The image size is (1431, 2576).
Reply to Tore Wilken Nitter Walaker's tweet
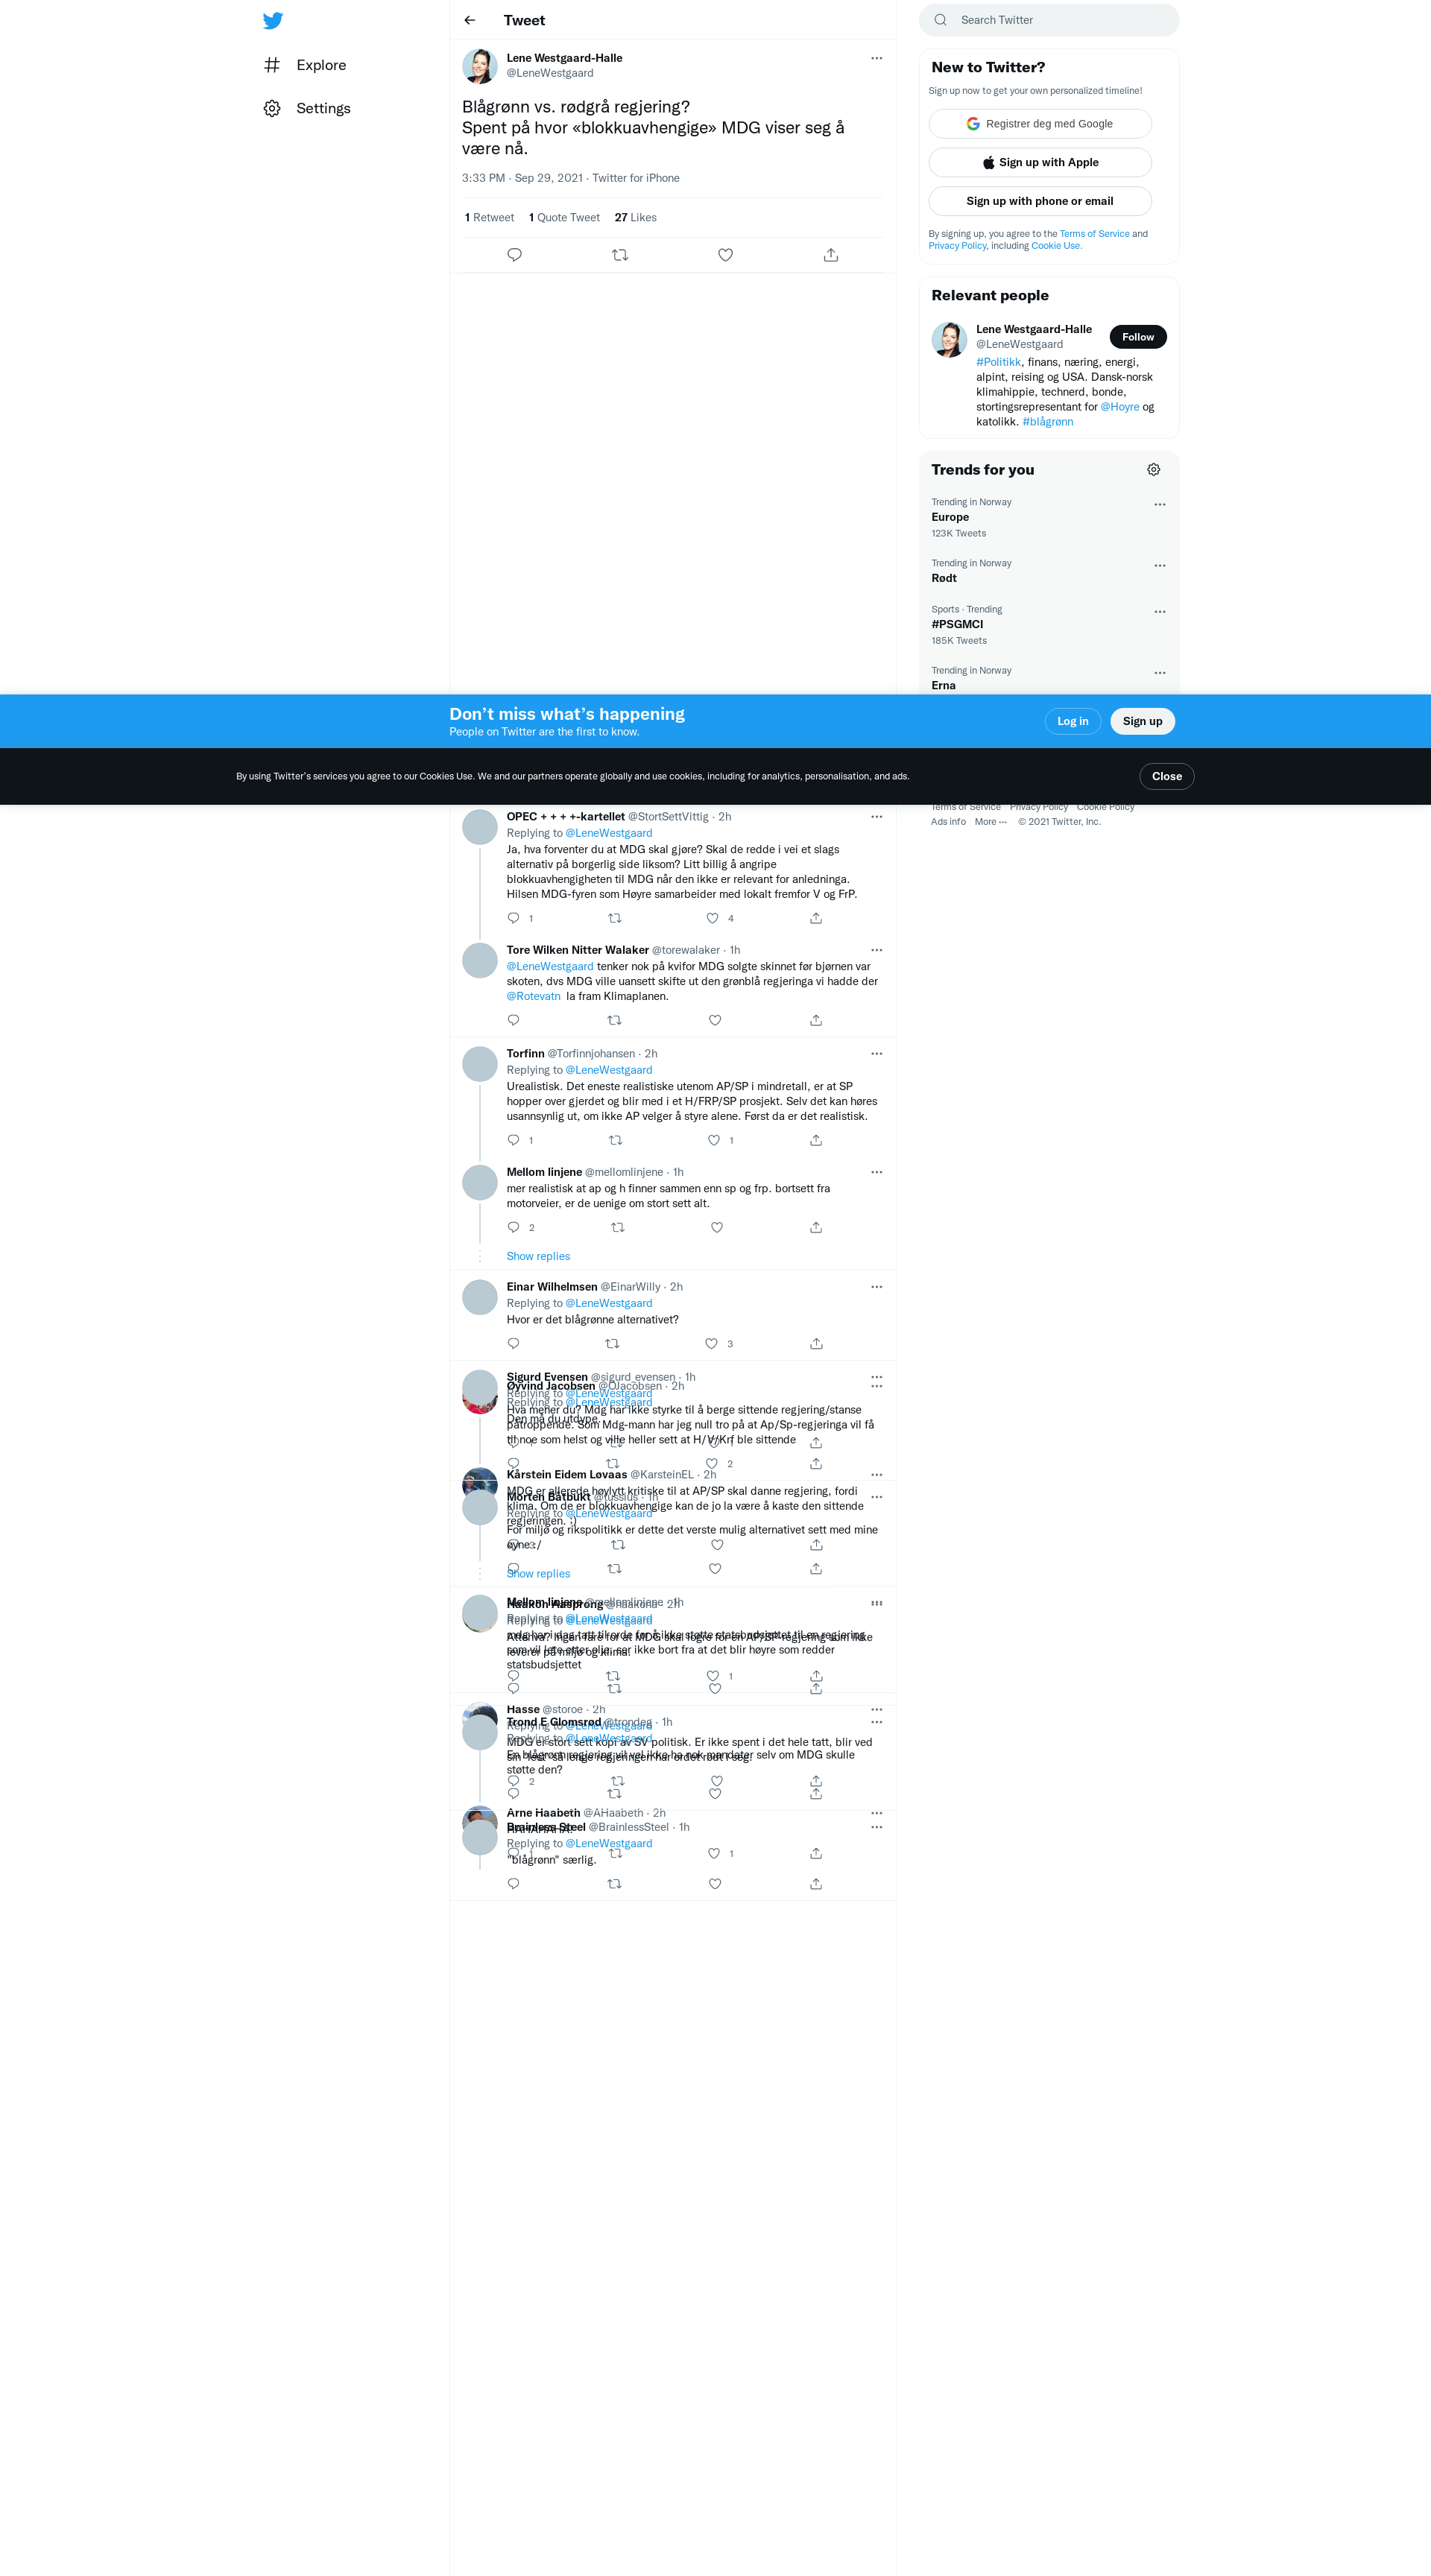[514, 1020]
